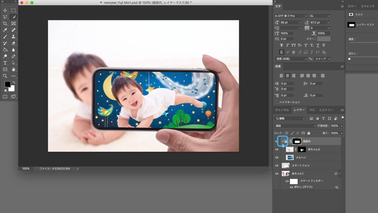Open the 36 pt font size dropdown
Image resolution: width=378 pixels, height=213 pixels.
point(300,23)
